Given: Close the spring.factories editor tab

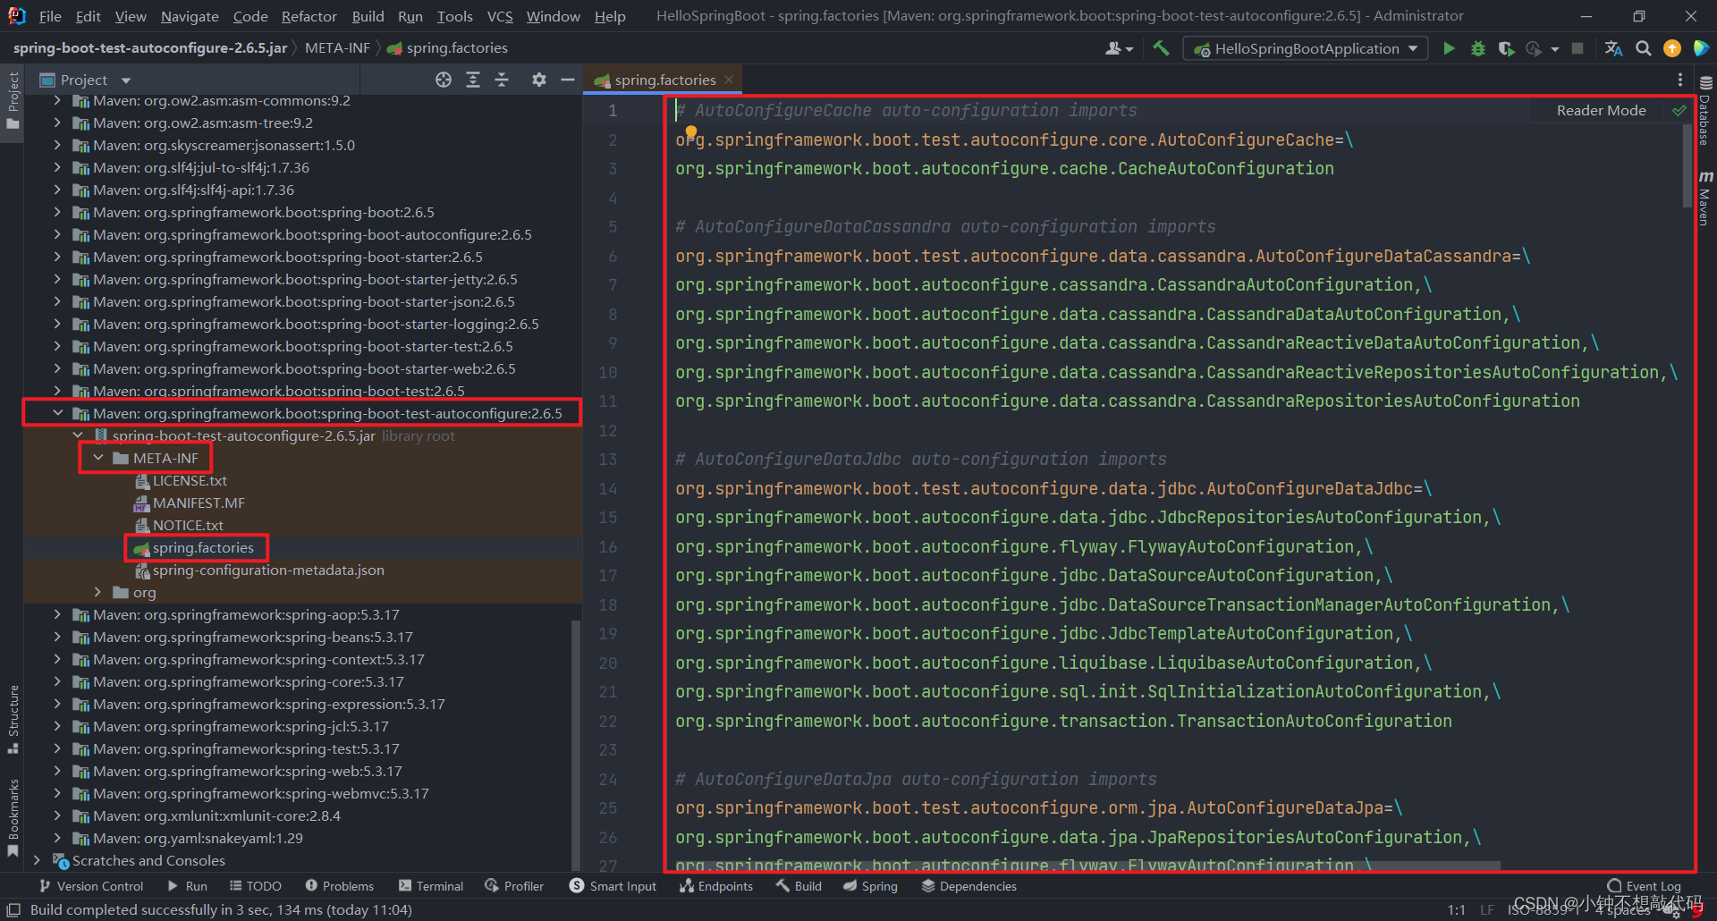Looking at the screenshot, I should [x=729, y=80].
